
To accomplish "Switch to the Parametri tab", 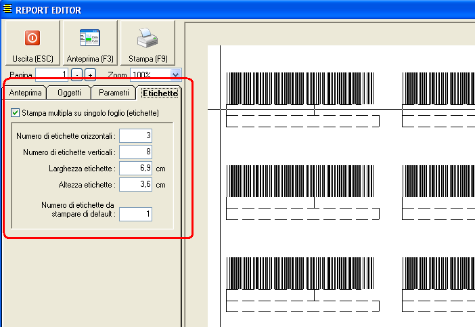I will pos(114,93).
